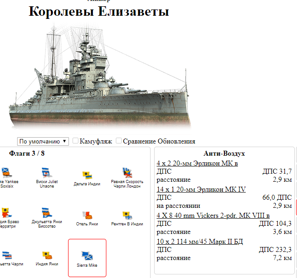
Task: Open the 14 x 1 20-мм Эрликон MK IV link
Action: (x=201, y=189)
